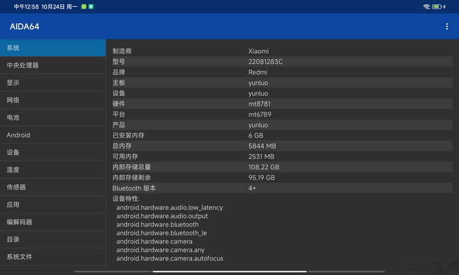Image resolution: width=459 pixels, height=275 pixels.
Task: Click android.hardware.audio.output entry
Action: pos(162,216)
